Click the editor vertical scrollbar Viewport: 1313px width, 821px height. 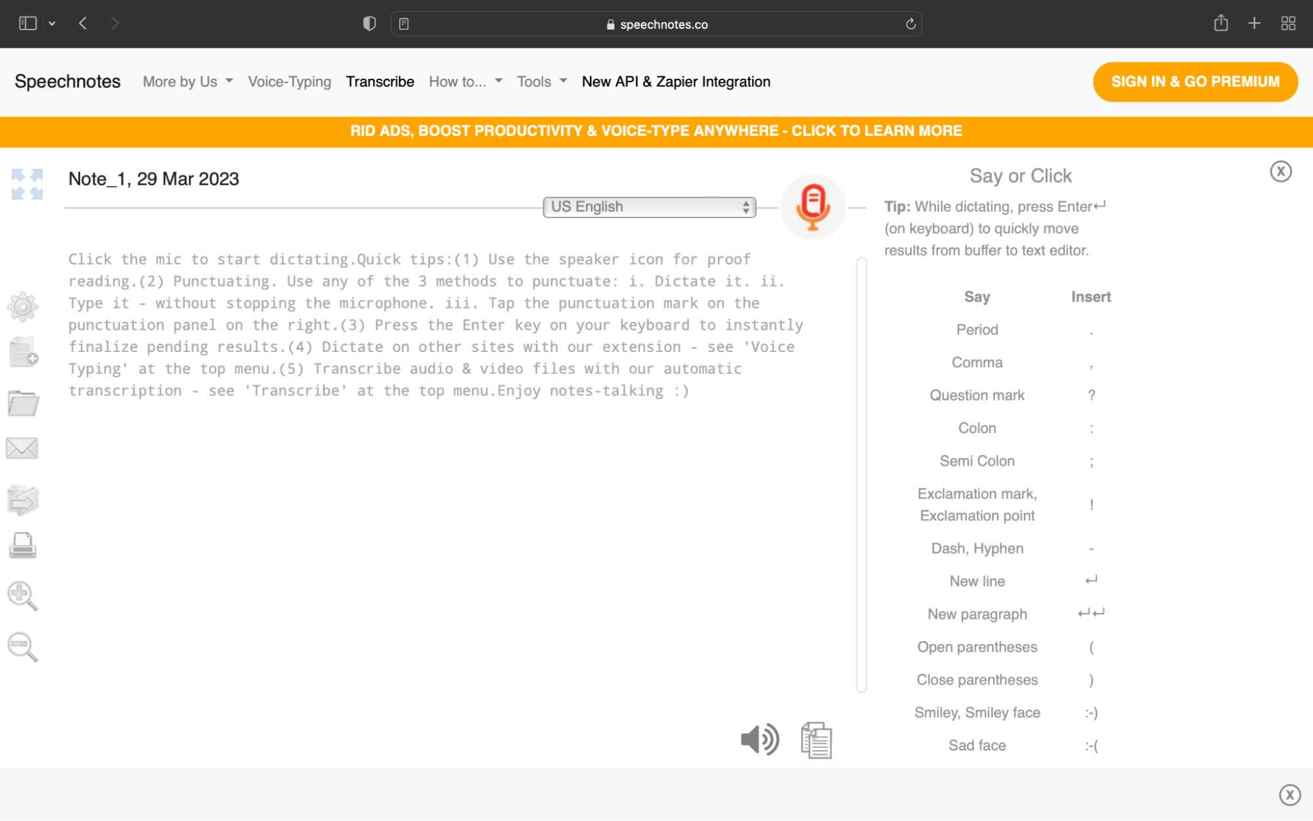(861, 475)
